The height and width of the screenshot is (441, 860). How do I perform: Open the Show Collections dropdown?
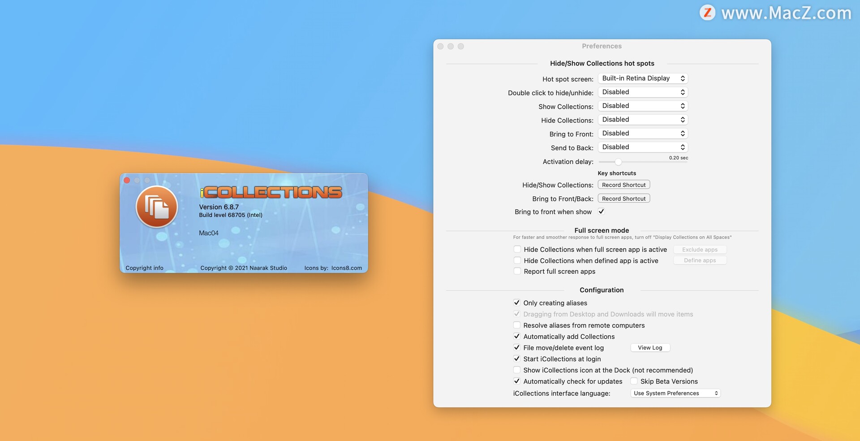point(643,106)
